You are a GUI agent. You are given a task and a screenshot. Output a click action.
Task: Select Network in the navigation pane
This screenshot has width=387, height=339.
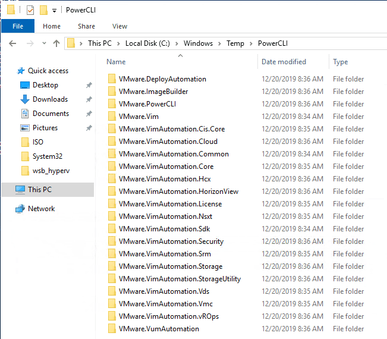(x=41, y=209)
